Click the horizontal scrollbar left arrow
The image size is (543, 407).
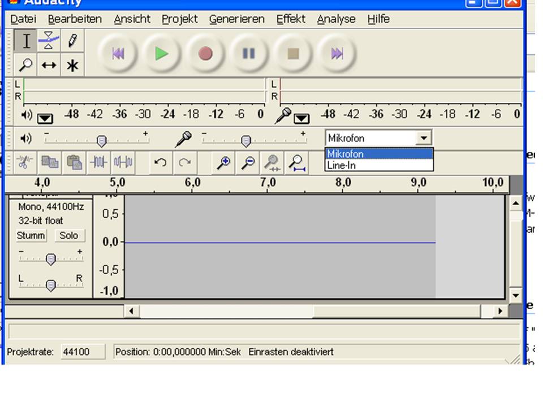(131, 311)
